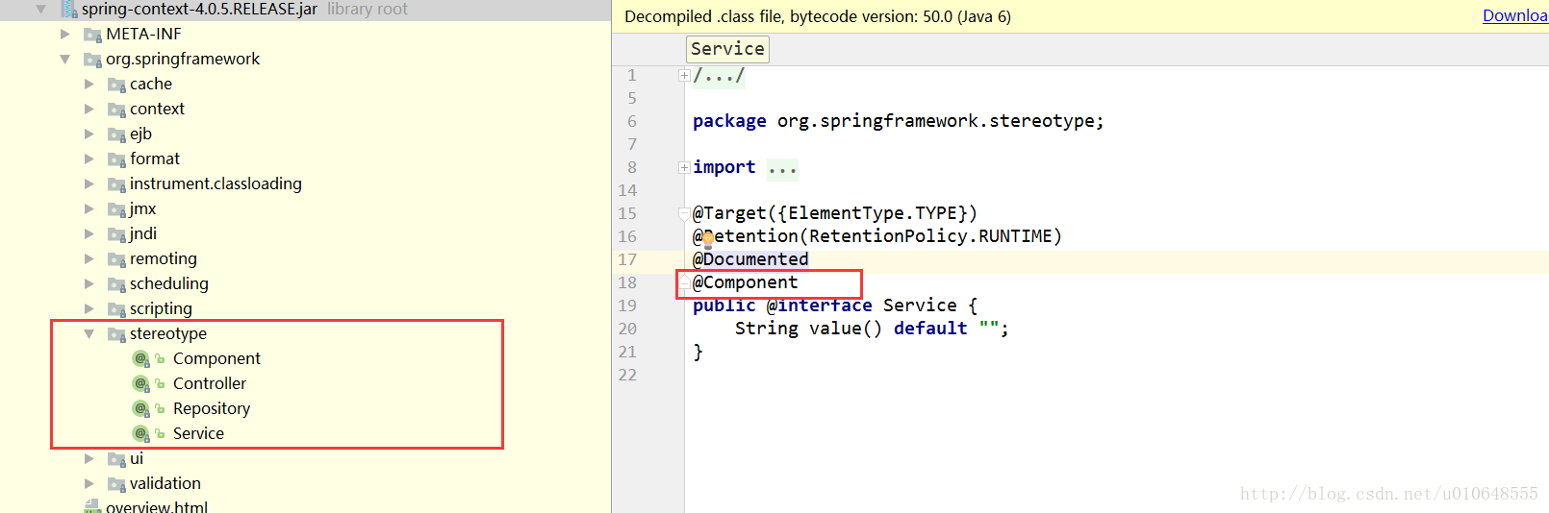Click the remoting package folder icon
This screenshot has height=513, width=1549.
click(116, 259)
